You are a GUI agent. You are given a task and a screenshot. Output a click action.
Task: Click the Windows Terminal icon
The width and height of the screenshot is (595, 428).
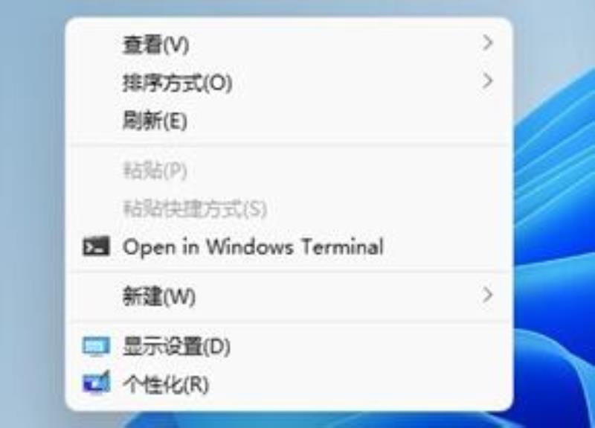[97, 246]
